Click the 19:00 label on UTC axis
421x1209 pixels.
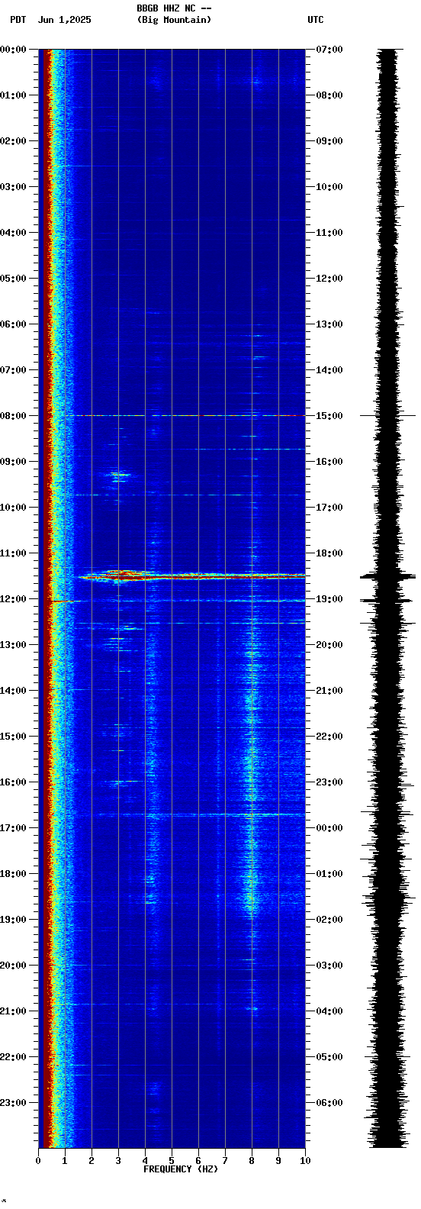point(329,599)
